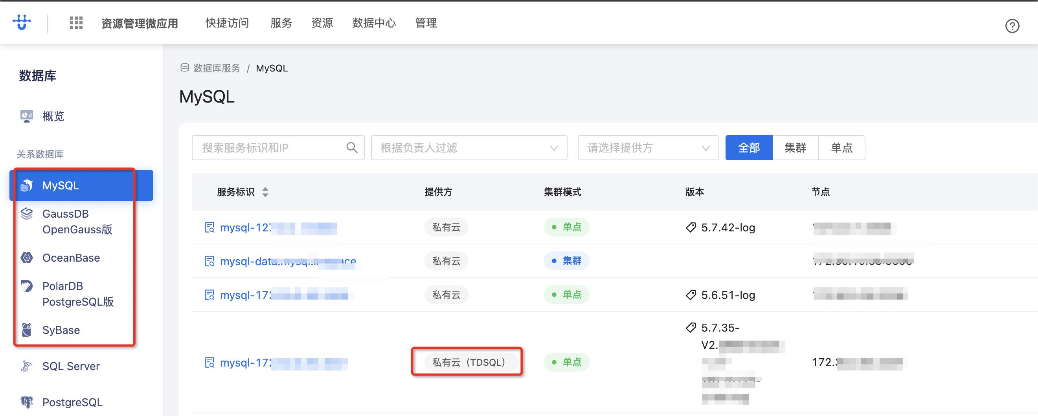Click tag icon beside version 5.7.35
Image resolution: width=1038 pixels, height=418 pixels.
(691, 328)
